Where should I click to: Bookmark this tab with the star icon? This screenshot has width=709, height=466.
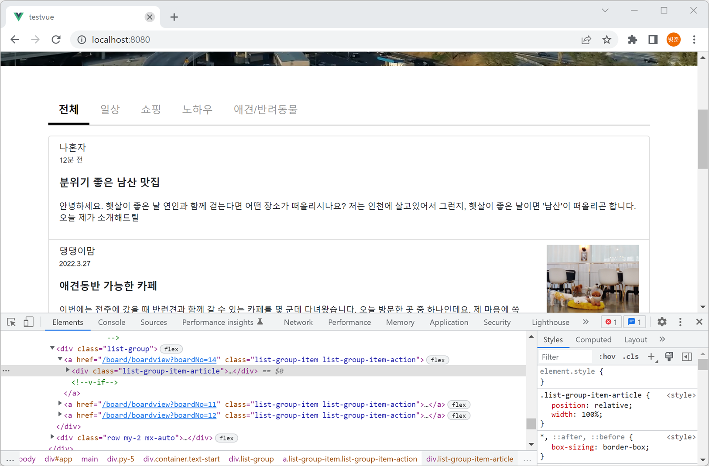pyautogui.click(x=606, y=40)
